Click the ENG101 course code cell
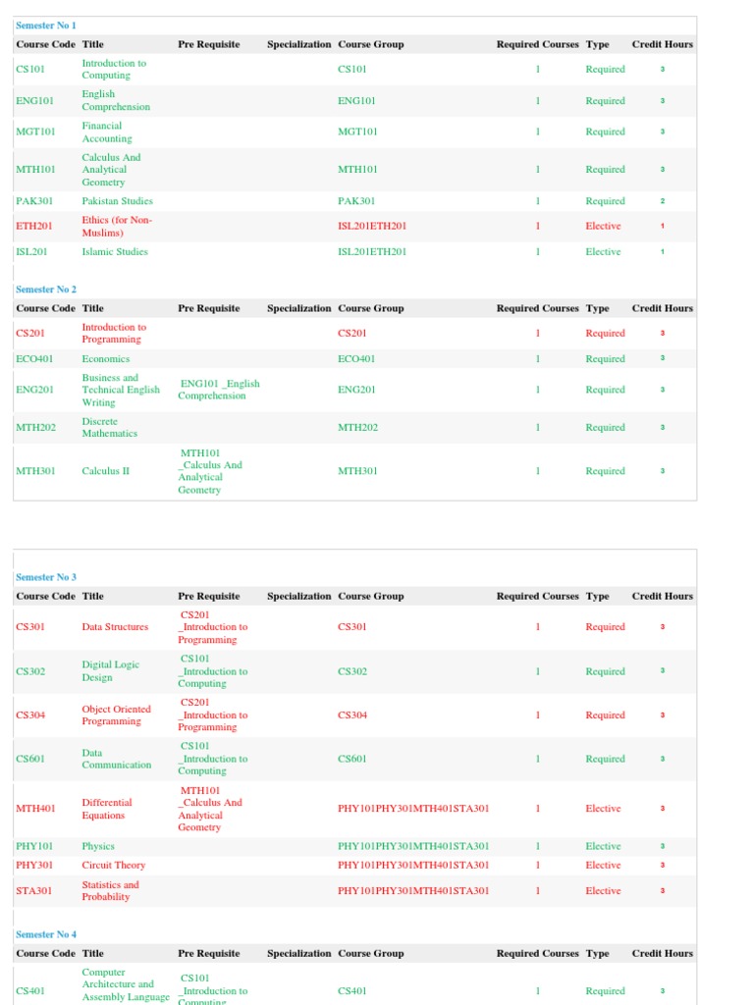The image size is (754, 1005). click(x=34, y=101)
